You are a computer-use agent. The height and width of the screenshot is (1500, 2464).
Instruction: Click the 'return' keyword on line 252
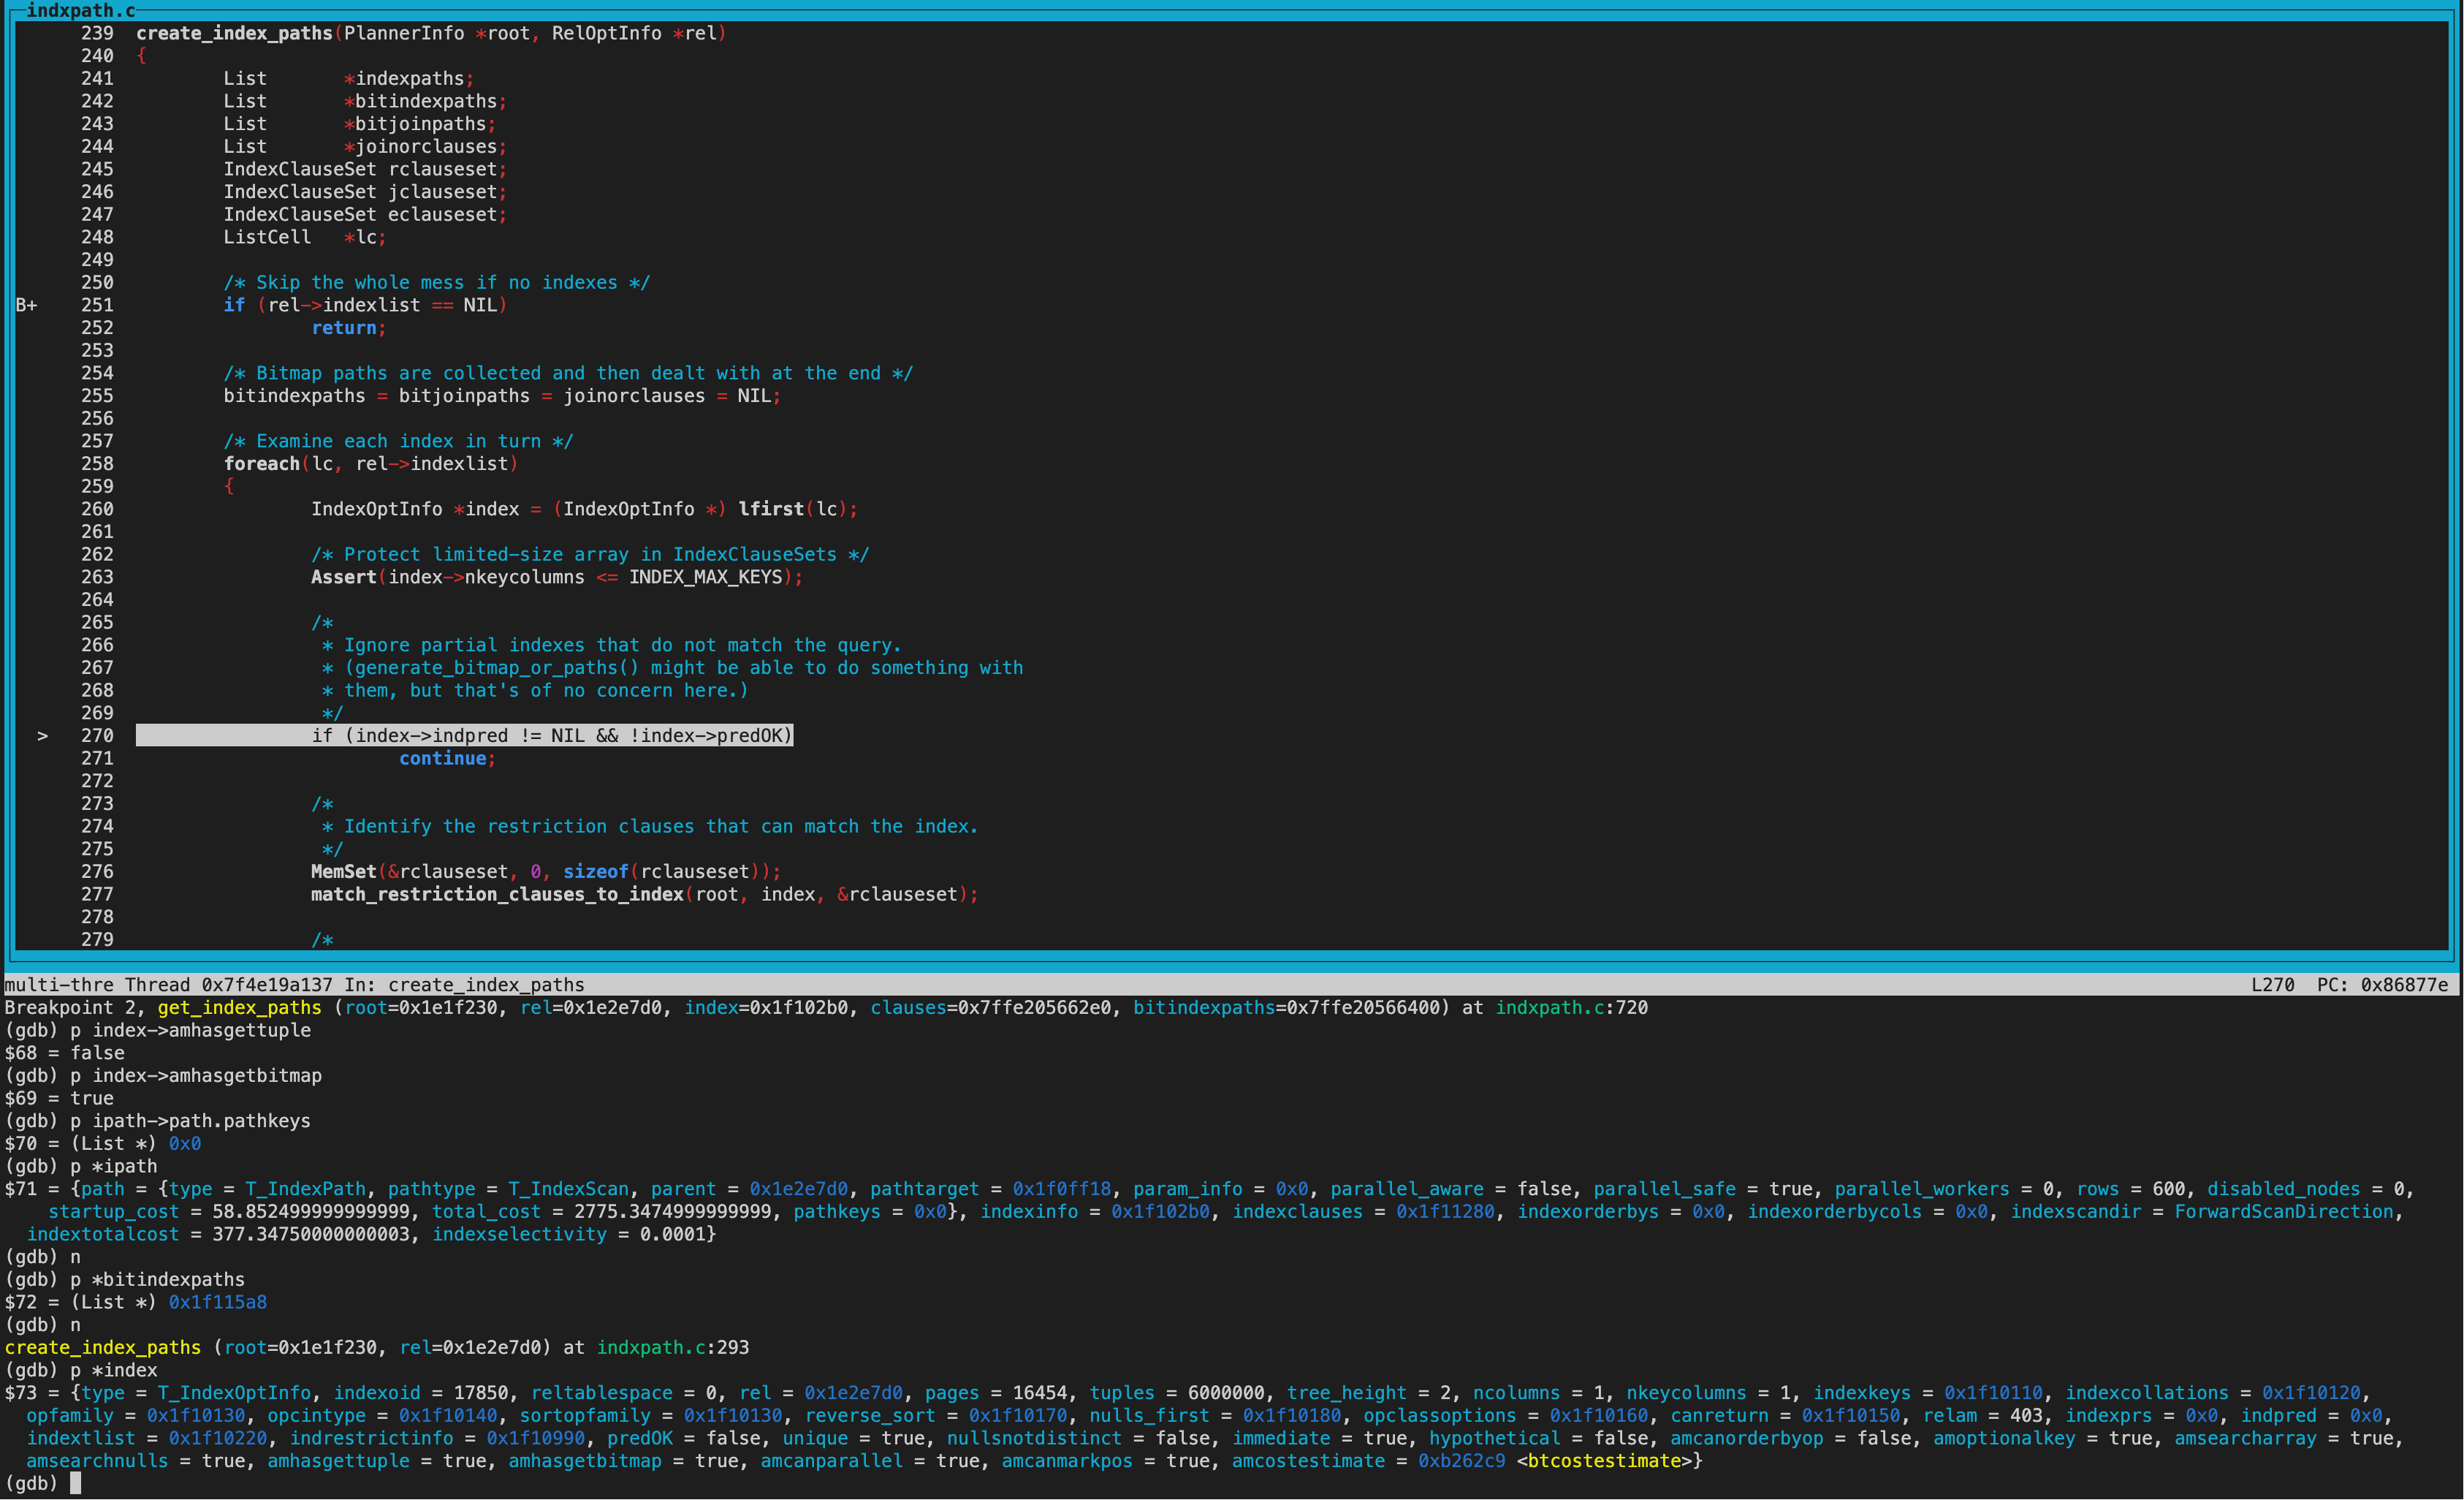pyautogui.click(x=343, y=328)
